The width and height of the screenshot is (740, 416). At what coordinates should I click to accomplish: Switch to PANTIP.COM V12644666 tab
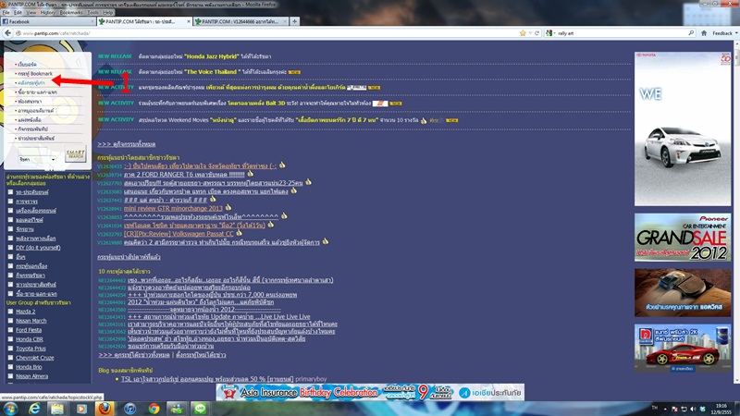point(240,21)
